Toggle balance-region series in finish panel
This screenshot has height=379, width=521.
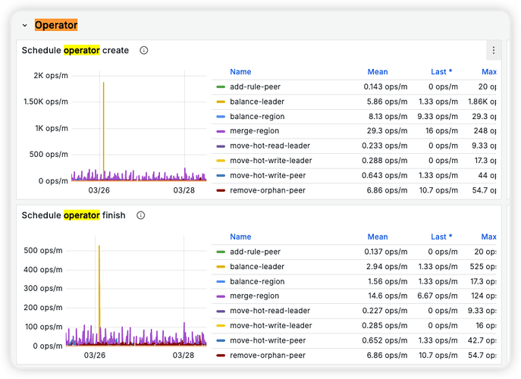[x=257, y=282]
